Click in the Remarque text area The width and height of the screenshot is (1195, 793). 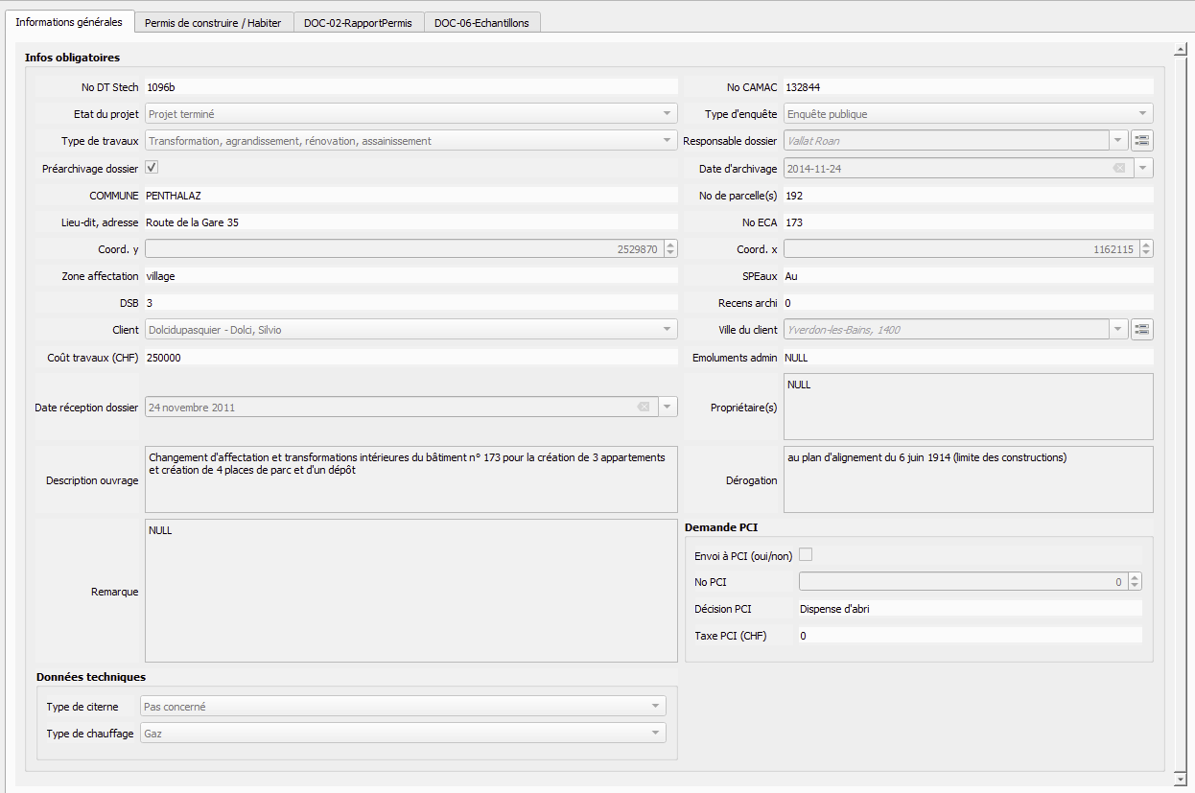tap(410, 591)
